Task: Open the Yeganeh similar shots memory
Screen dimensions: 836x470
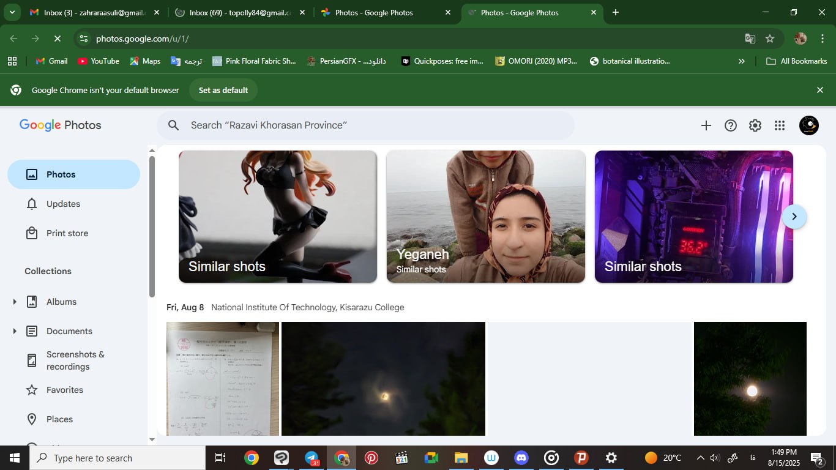Action: click(485, 217)
